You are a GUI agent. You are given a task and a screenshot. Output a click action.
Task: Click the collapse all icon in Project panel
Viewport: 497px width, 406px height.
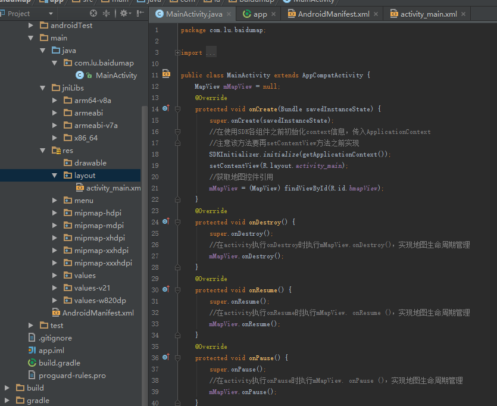(106, 13)
